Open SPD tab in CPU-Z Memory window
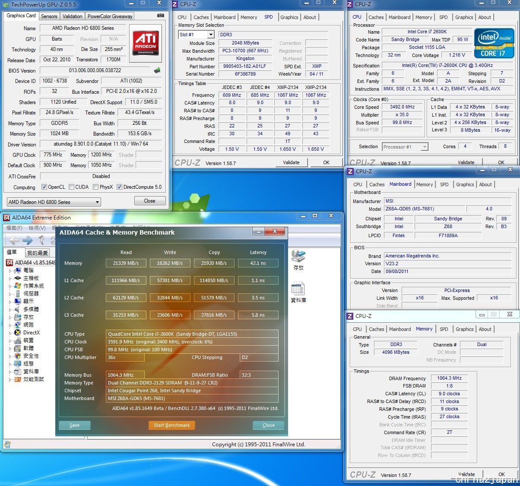Screen dimensions: 520x486 [444, 329]
